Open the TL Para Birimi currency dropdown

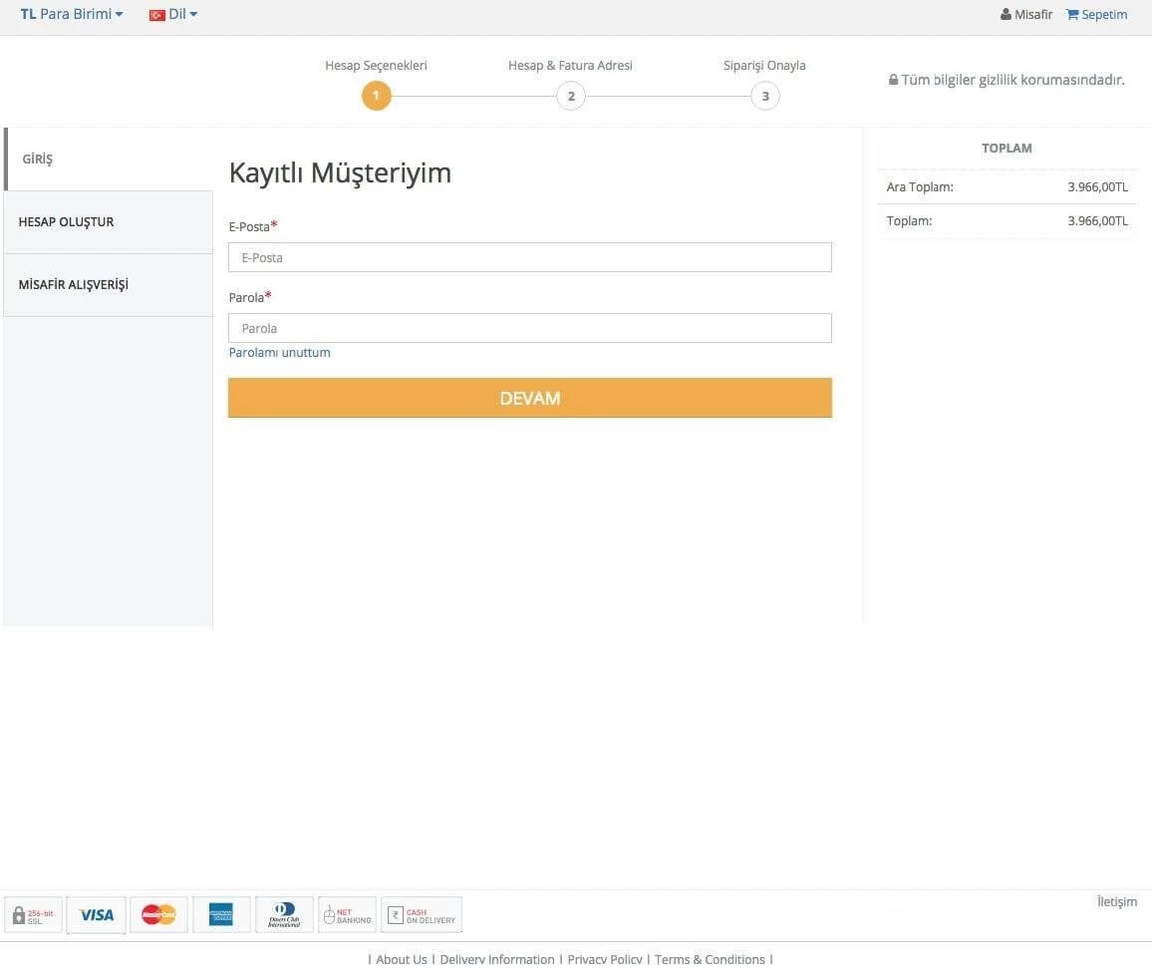70,13
